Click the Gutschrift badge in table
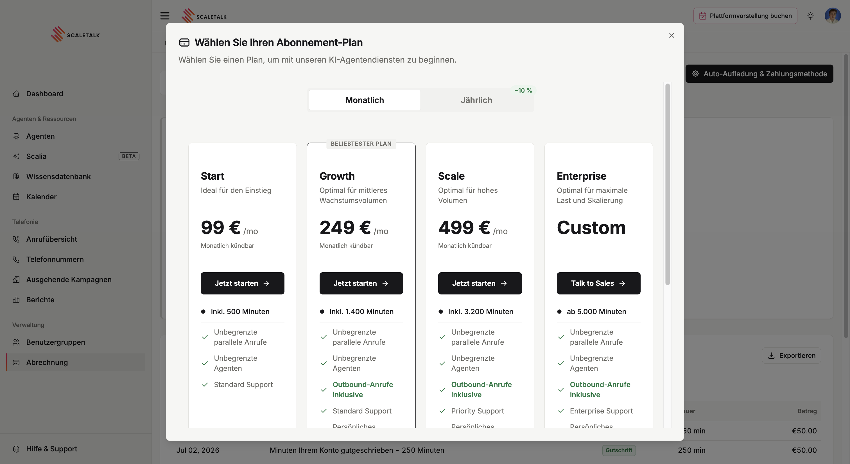Viewport: 850px width, 464px height. [619, 450]
